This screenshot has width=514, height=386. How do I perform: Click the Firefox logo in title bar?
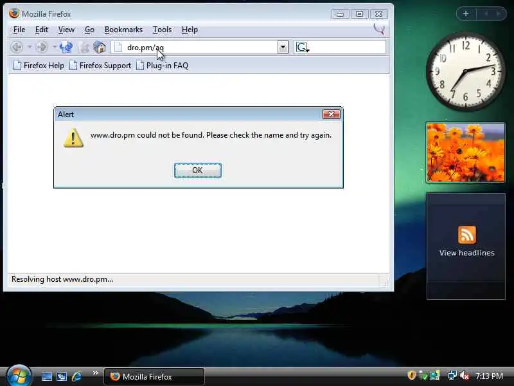14,14
